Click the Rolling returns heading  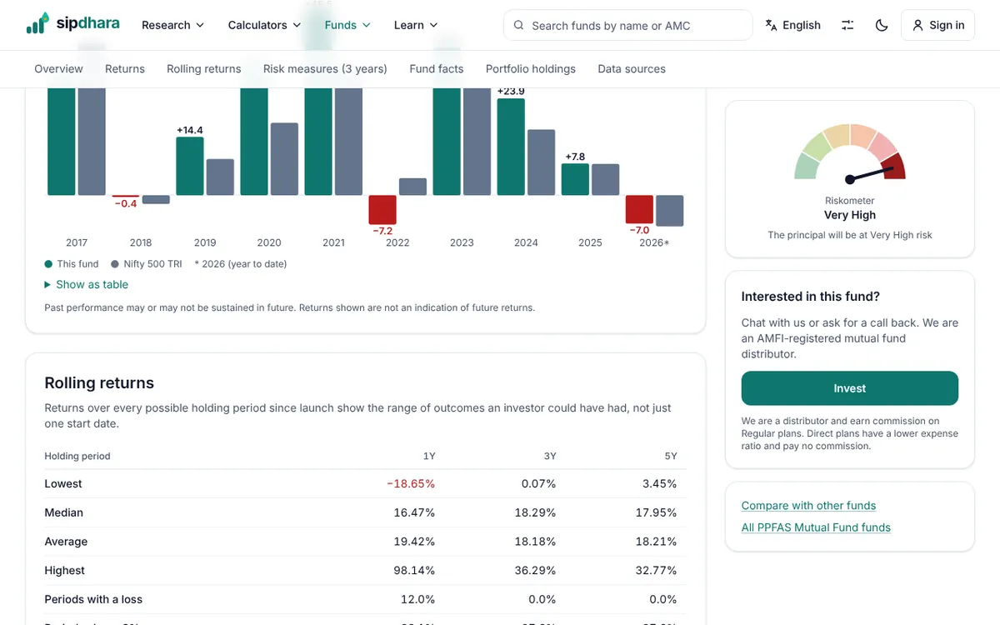(x=99, y=383)
